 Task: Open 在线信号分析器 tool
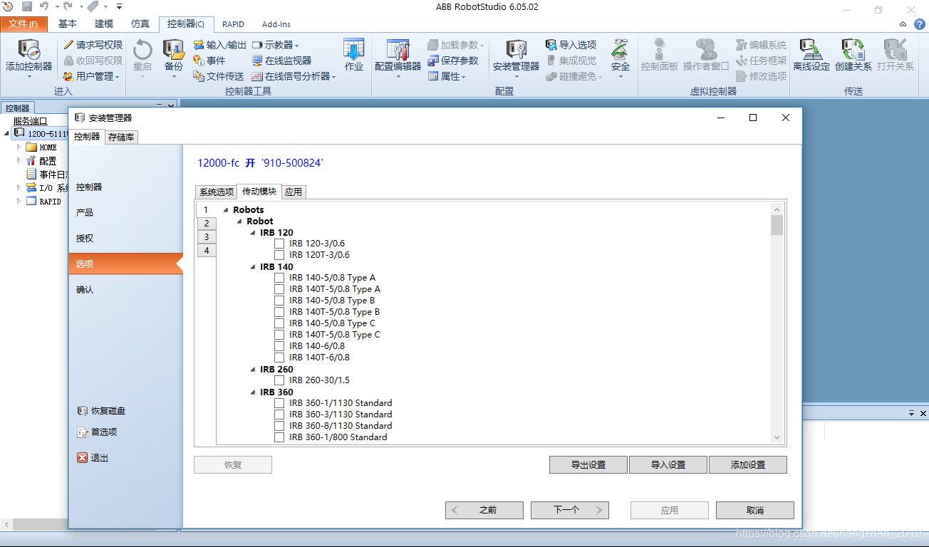(x=294, y=76)
